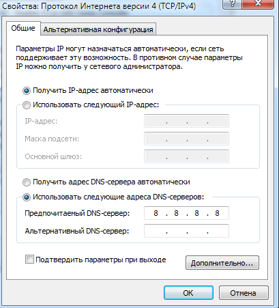
Task: Click last octet of Альтернативный DNS-сервер field
Action: tap(218, 231)
